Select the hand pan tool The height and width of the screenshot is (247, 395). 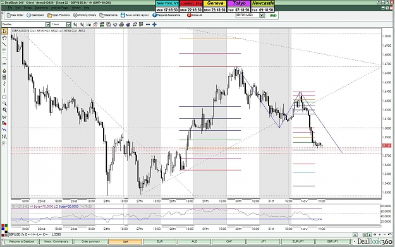coord(4,38)
